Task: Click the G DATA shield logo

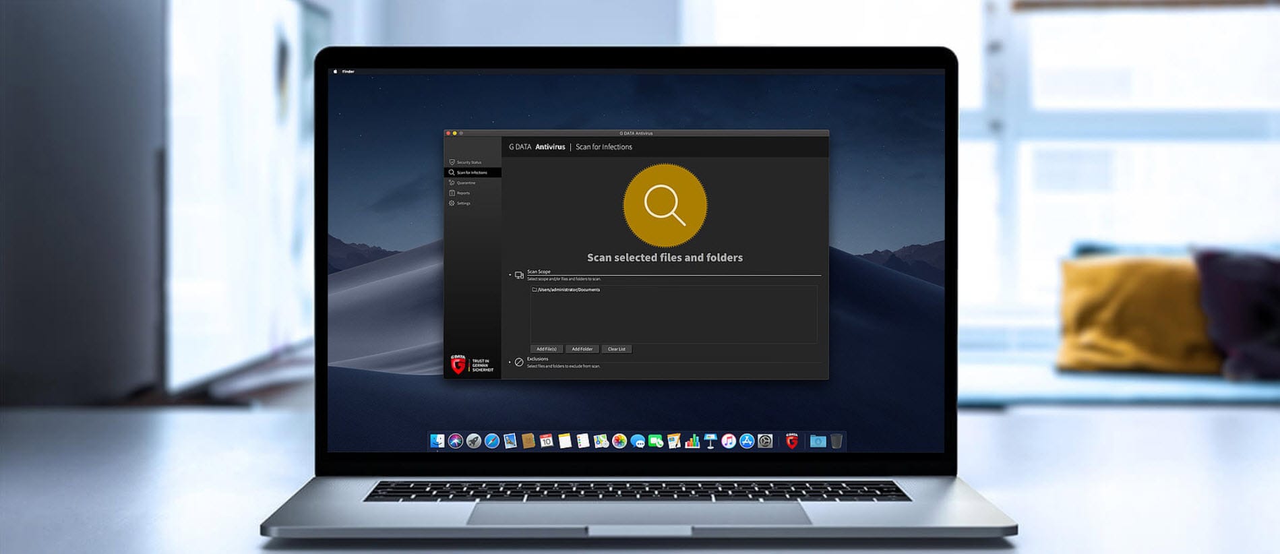Action: [458, 365]
